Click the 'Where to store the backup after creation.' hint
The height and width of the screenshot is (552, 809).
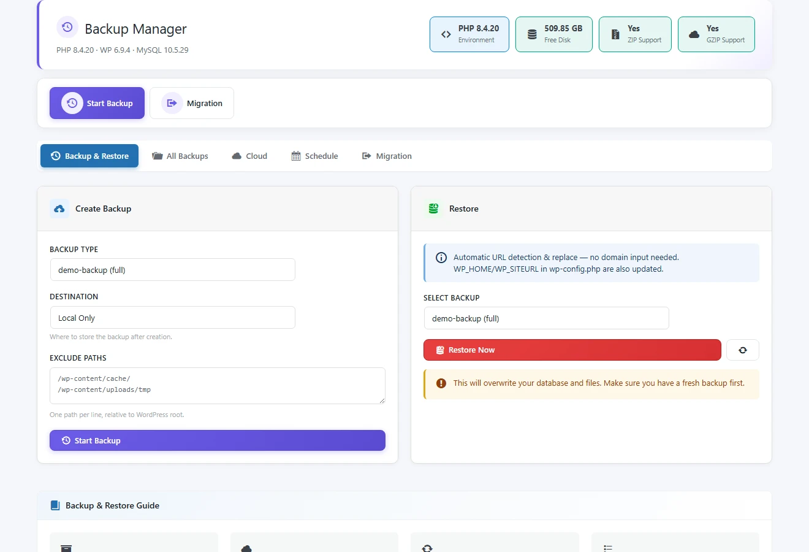click(x=111, y=337)
